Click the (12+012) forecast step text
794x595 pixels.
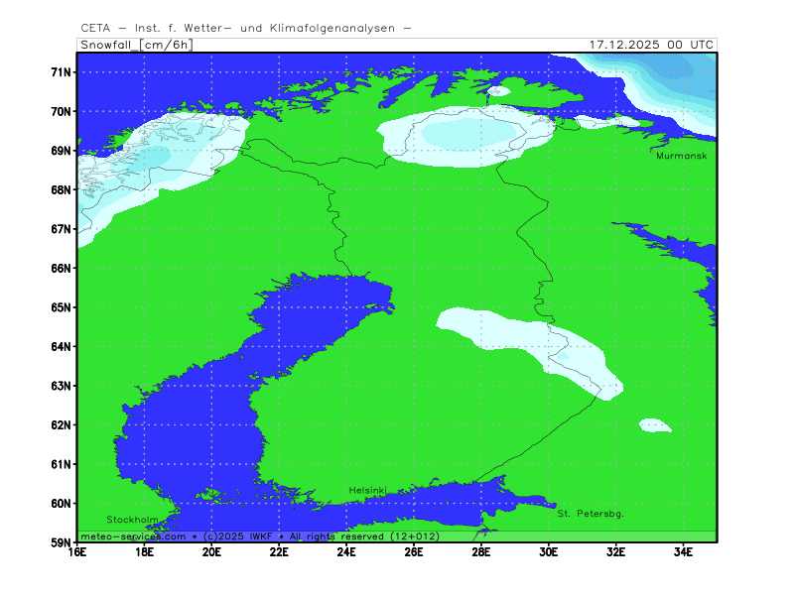(414, 536)
